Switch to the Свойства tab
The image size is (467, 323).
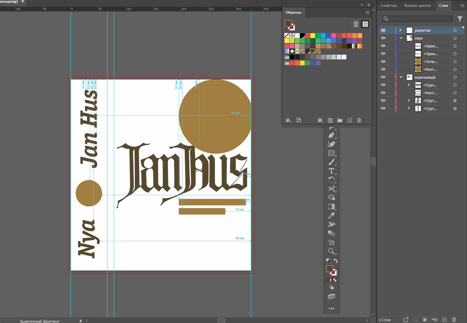point(388,5)
